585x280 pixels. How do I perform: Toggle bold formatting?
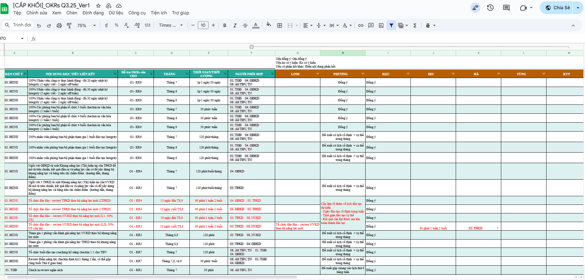tap(225, 25)
